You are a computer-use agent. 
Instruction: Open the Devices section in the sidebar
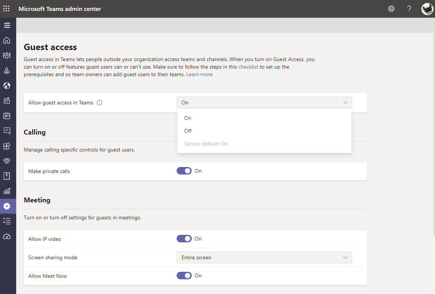coord(7,70)
